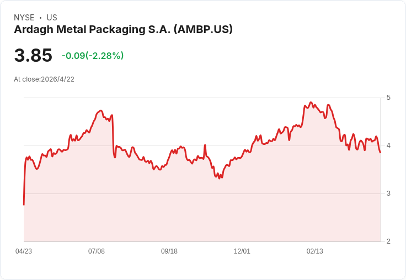Click the 09/18 date axis label
Image resolution: width=406 pixels, height=280 pixels.
(x=169, y=251)
